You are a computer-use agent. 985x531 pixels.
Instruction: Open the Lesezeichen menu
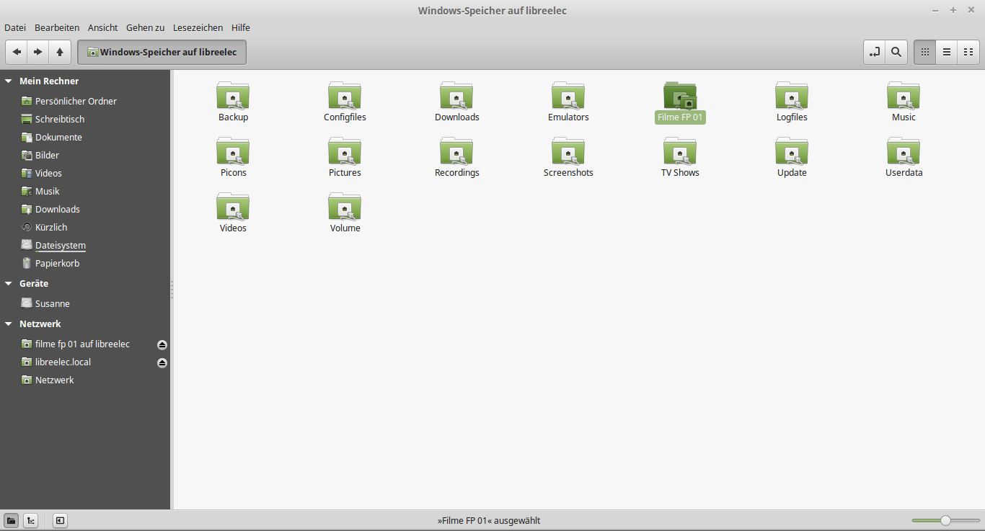pyautogui.click(x=198, y=27)
